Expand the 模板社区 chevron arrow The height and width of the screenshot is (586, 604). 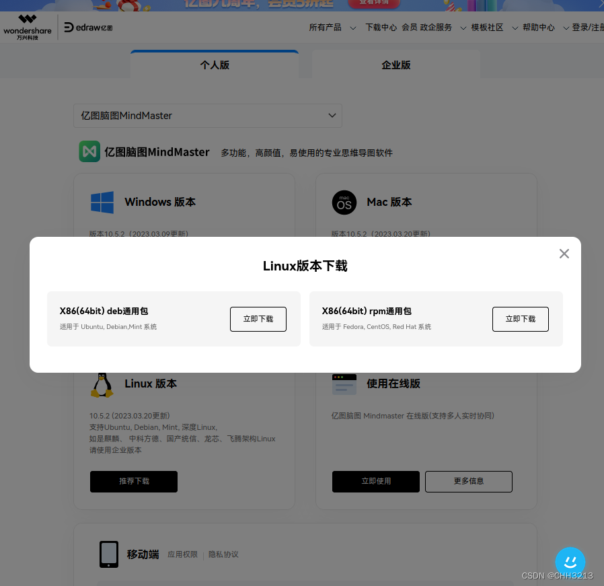[515, 28]
